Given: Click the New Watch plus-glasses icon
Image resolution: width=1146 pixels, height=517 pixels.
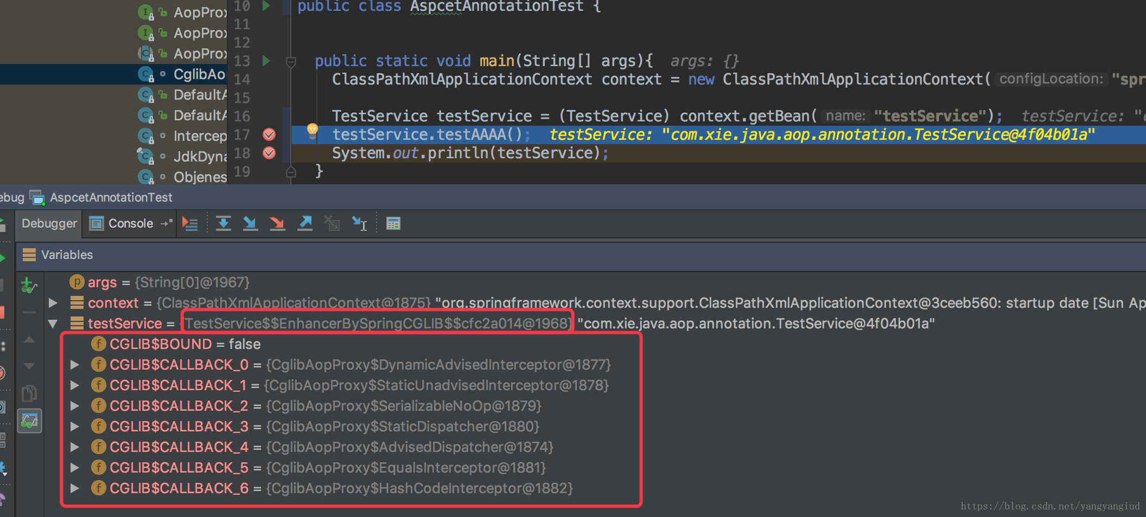Looking at the screenshot, I should pyautogui.click(x=29, y=285).
